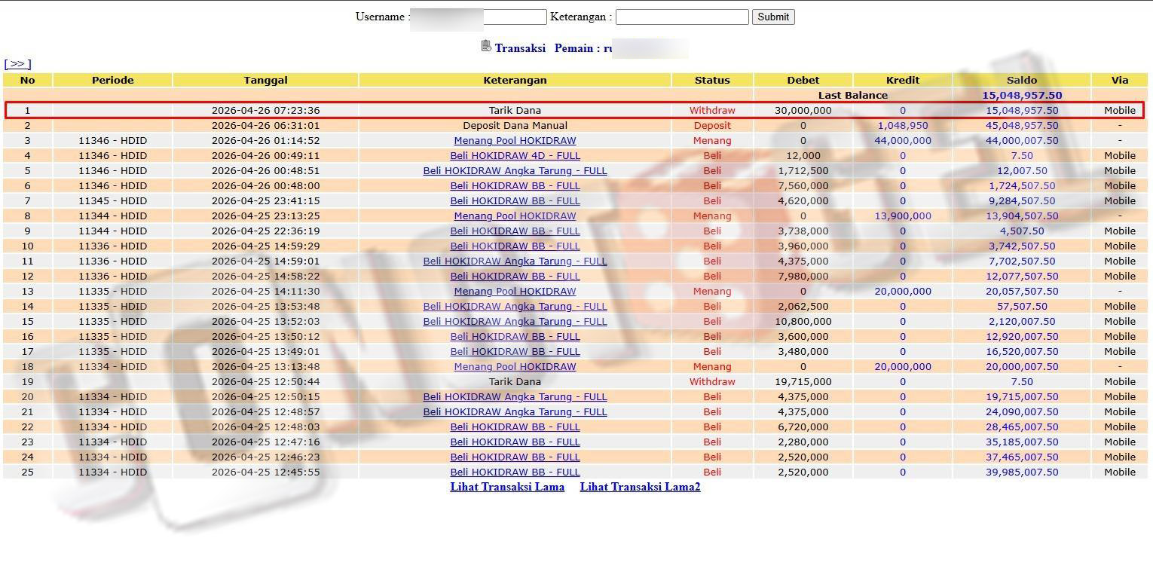This screenshot has height=584, width=1153.
Task: Select Tarik Dana in the 07:23:36 row
Action: click(x=515, y=111)
